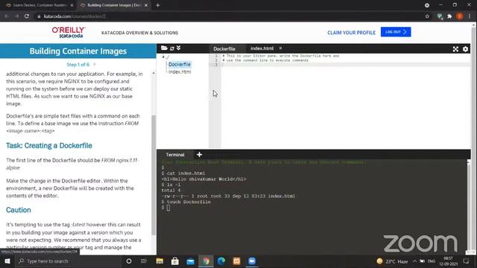Image resolution: width=477 pixels, height=268 pixels.
Task: Close the index.html editor tab
Action: point(280,48)
